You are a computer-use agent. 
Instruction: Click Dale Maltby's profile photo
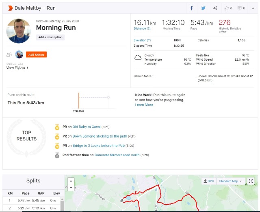tap(19, 31)
